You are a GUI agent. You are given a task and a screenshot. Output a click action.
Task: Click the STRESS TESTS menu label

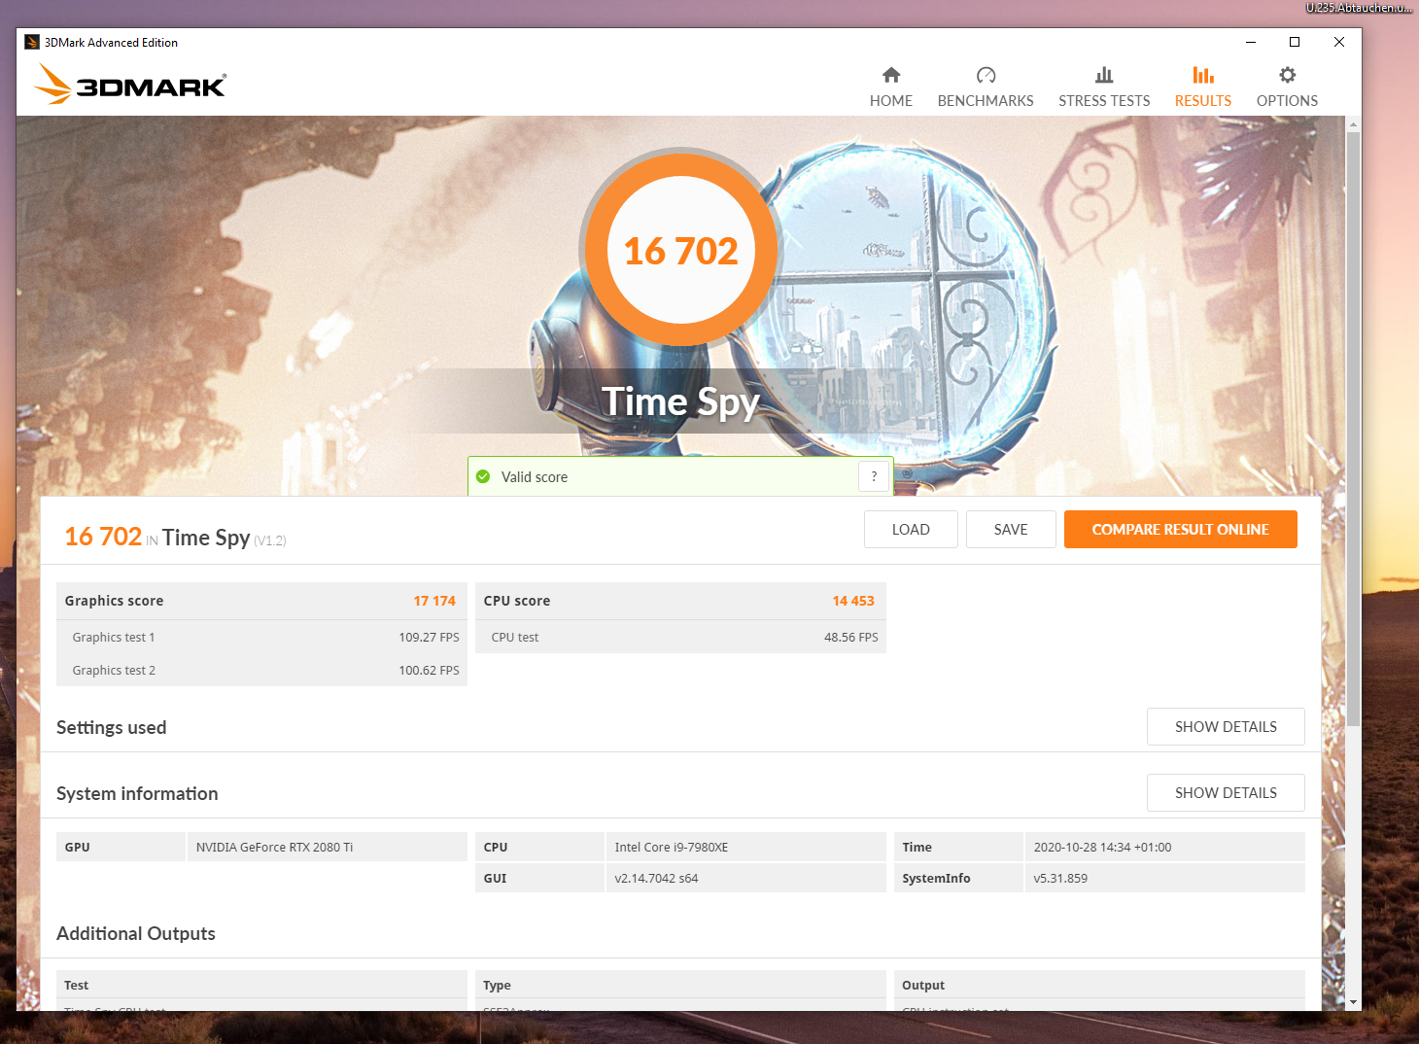(1104, 101)
